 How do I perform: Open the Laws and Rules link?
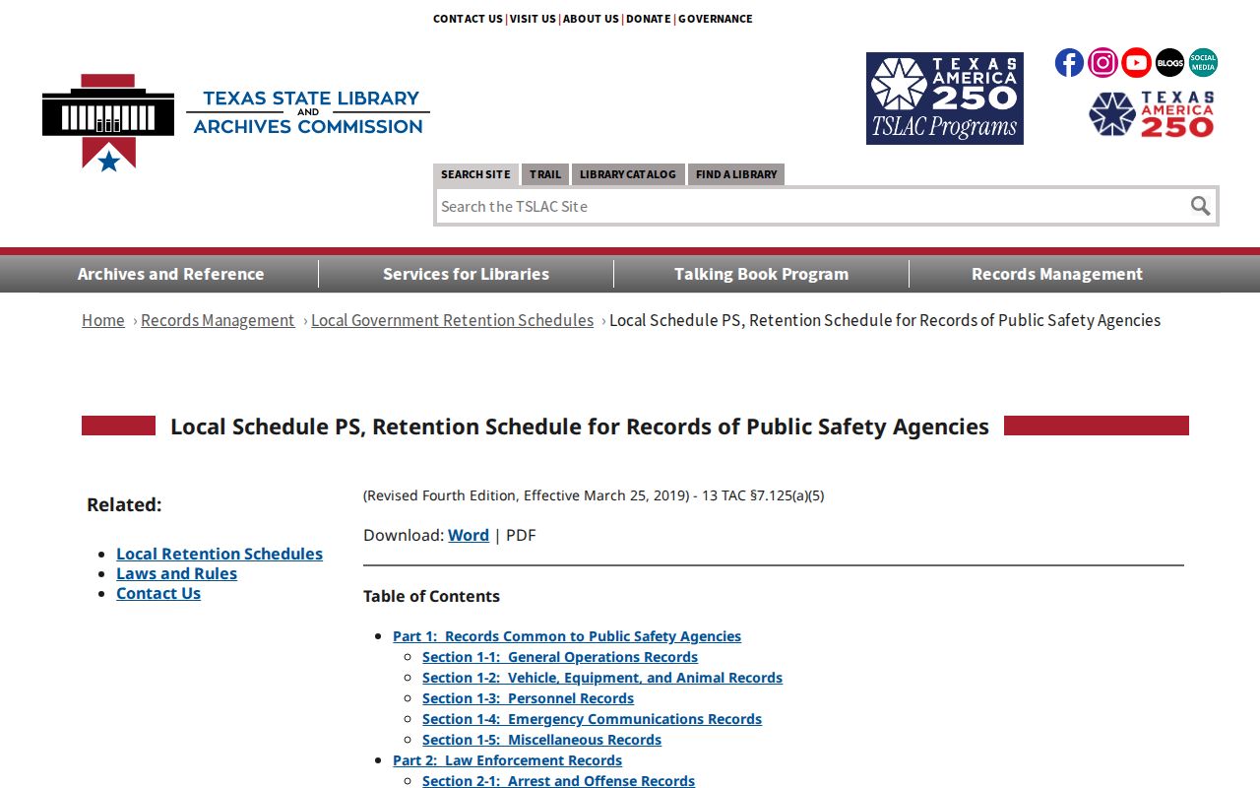click(176, 573)
